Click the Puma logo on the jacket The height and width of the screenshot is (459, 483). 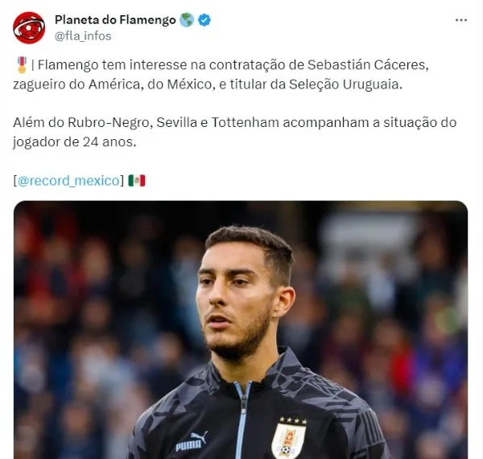point(192,441)
